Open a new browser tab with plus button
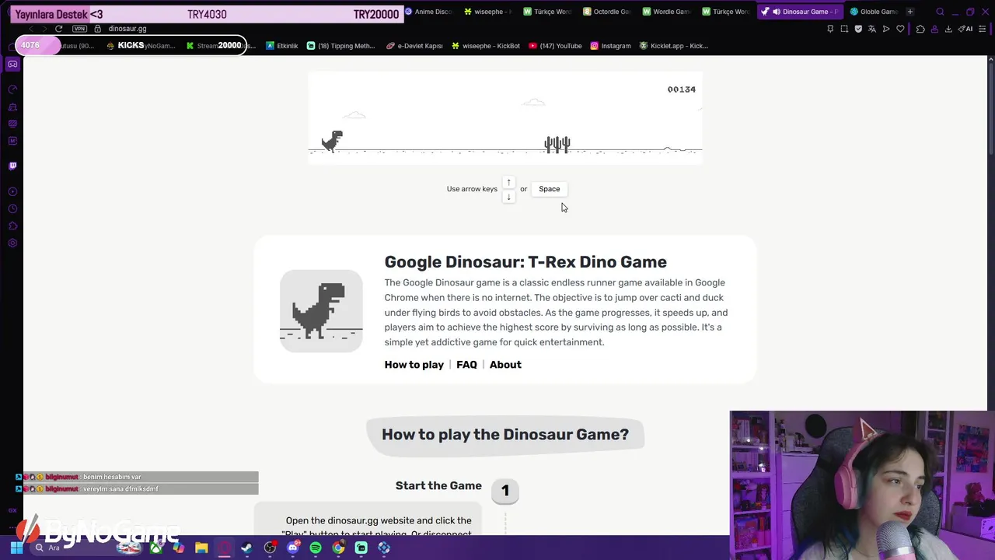The width and height of the screenshot is (995, 560). tap(910, 12)
